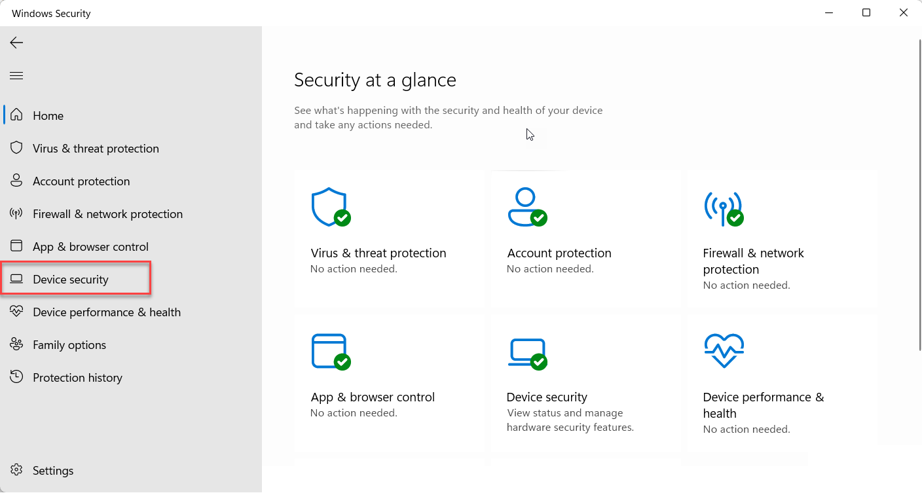The width and height of the screenshot is (922, 493).
Task: Click 'No action needed.' under App & browser control card
Action: pyautogui.click(x=354, y=413)
